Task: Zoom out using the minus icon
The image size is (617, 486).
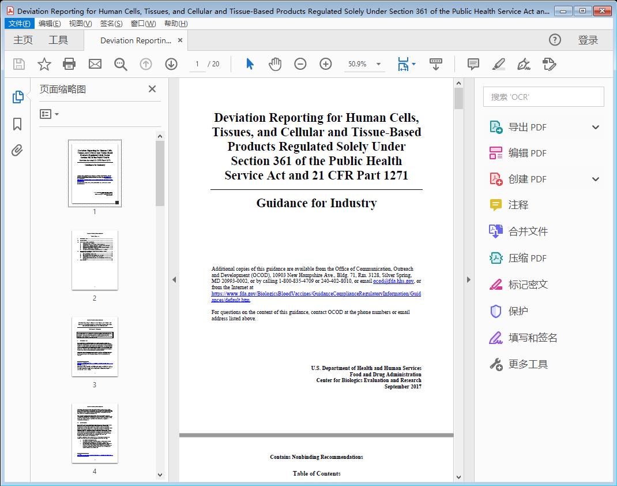Action: 300,64
